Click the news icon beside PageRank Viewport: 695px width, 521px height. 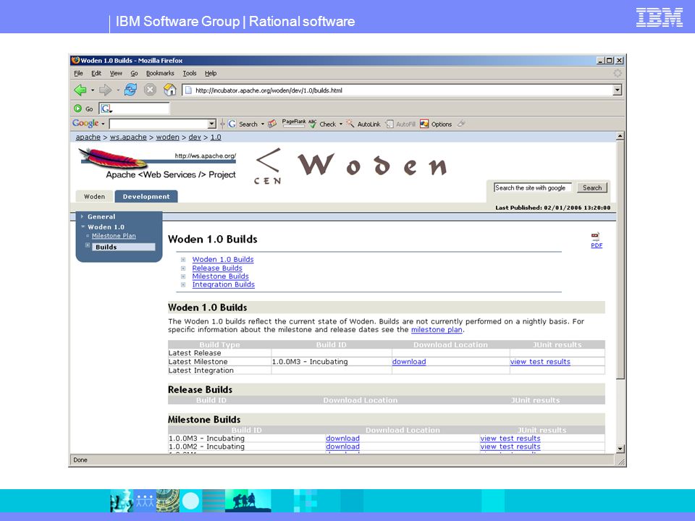pos(272,124)
